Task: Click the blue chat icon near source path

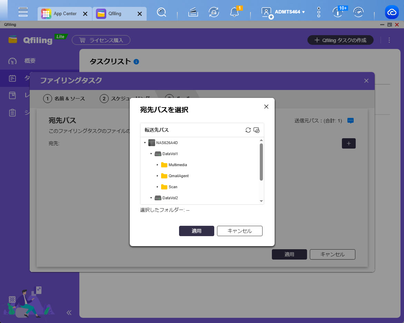Action: click(351, 121)
